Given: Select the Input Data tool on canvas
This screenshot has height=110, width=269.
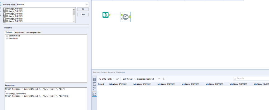Looking at the screenshot, I should coord(106,15).
